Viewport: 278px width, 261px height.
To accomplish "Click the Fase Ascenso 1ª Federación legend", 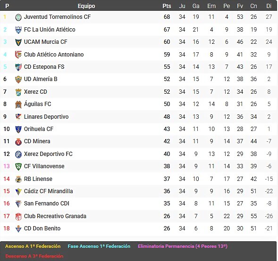I will pyautogui.click(x=99, y=246).
